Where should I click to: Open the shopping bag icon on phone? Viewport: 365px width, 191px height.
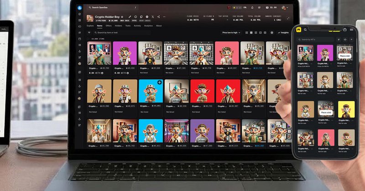click(x=345, y=30)
